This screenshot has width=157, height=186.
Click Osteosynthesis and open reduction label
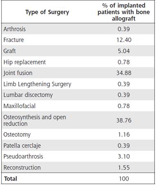coord(35,120)
